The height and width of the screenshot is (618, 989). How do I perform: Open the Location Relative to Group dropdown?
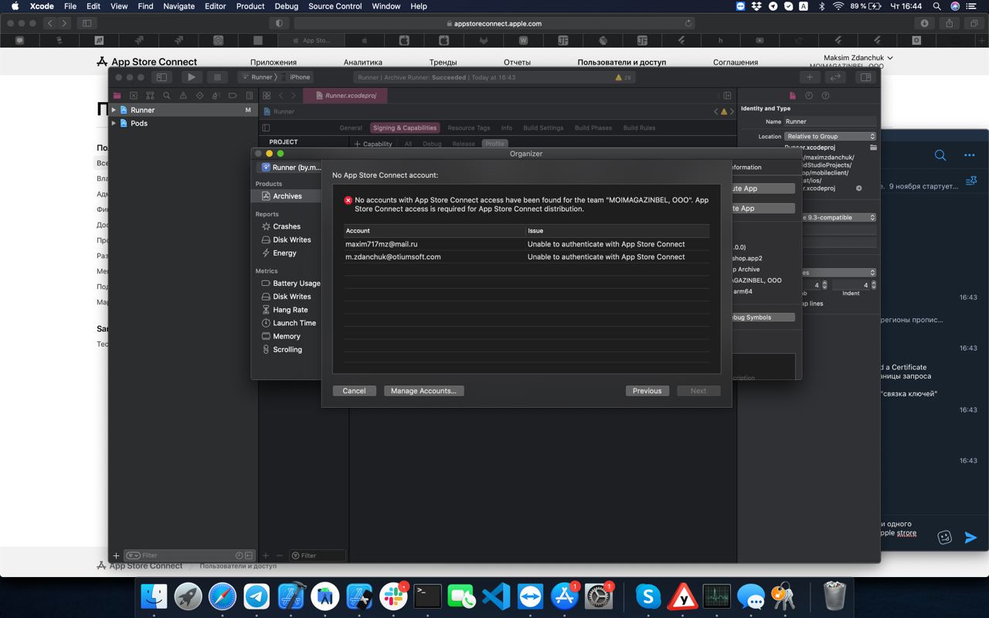point(831,136)
